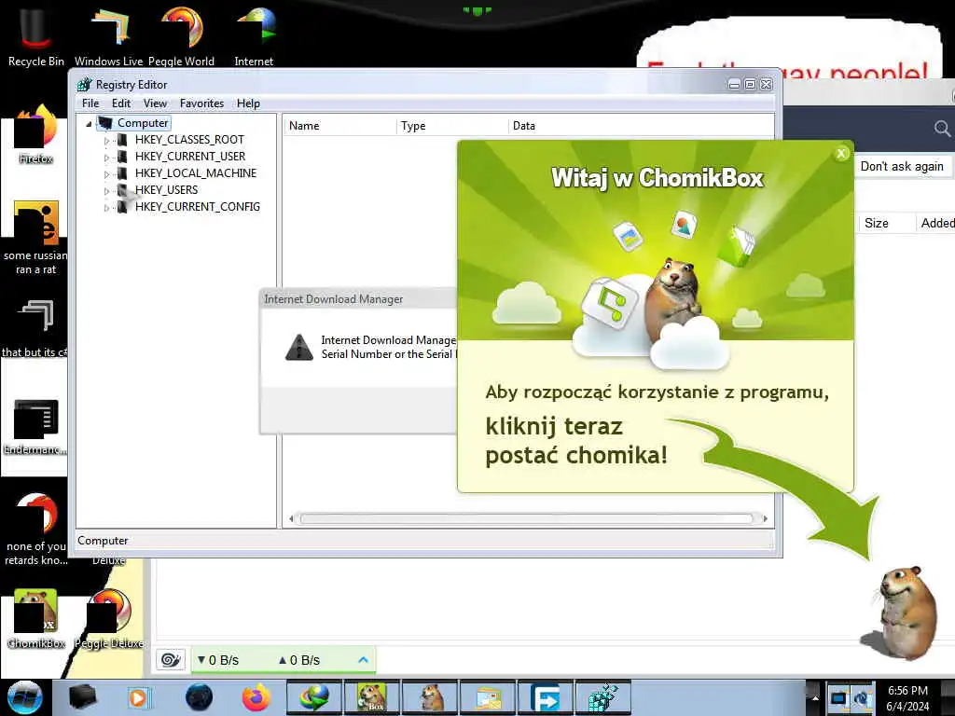The height and width of the screenshot is (716, 955).
Task: Open the View menu in Registry Editor
Action: tap(156, 103)
